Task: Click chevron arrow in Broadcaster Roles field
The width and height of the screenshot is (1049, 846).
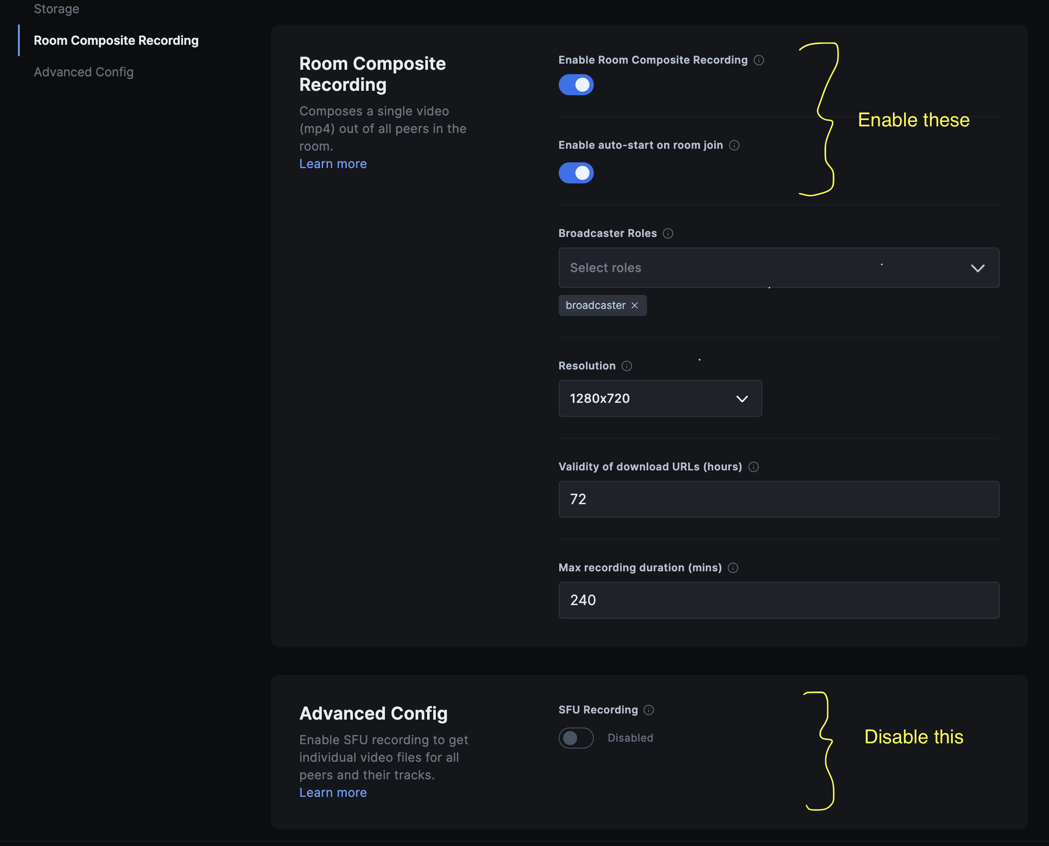Action: point(977,268)
